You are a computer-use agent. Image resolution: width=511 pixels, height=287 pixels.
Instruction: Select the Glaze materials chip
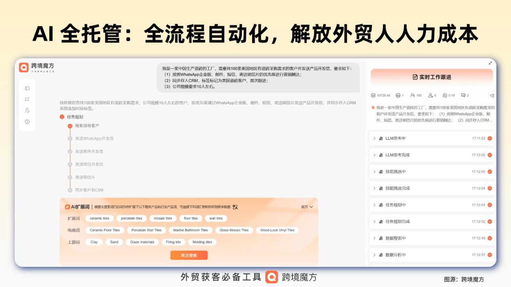coord(142,242)
